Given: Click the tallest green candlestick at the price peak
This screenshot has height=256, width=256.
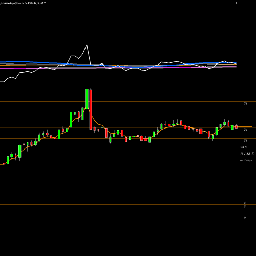Looking at the screenshot, I should tap(87, 99).
